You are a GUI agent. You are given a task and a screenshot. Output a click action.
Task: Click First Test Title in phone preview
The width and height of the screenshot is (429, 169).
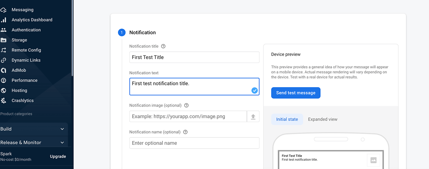click(292, 156)
